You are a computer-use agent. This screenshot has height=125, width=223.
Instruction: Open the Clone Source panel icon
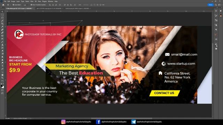216,25
